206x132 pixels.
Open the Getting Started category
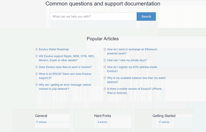[164, 116]
